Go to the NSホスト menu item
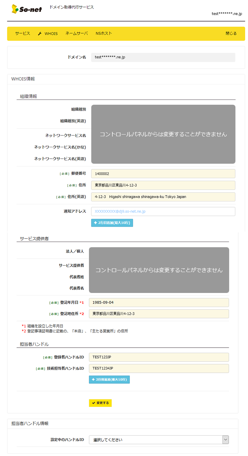Image resolution: width=248 pixels, height=456 pixels. click(x=104, y=33)
